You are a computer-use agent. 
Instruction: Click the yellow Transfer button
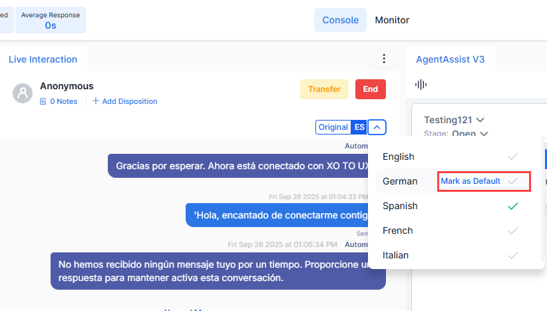(324, 89)
